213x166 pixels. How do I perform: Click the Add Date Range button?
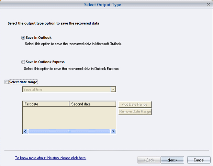[135, 104]
